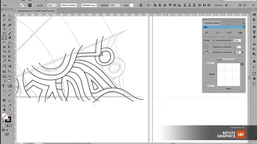Screen dimensions: 257x144
Task: Open the Dynamic Sketch panel flyout menu
Action: [x=243, y=23]
